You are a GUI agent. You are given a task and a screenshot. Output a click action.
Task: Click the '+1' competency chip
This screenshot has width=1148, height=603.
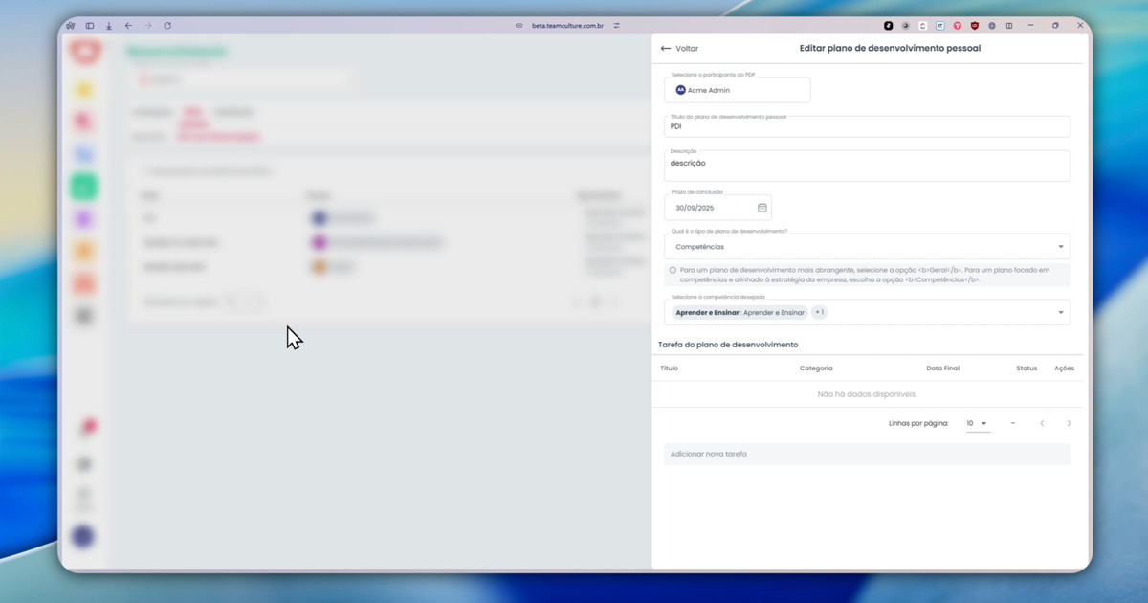coord(820,313)
